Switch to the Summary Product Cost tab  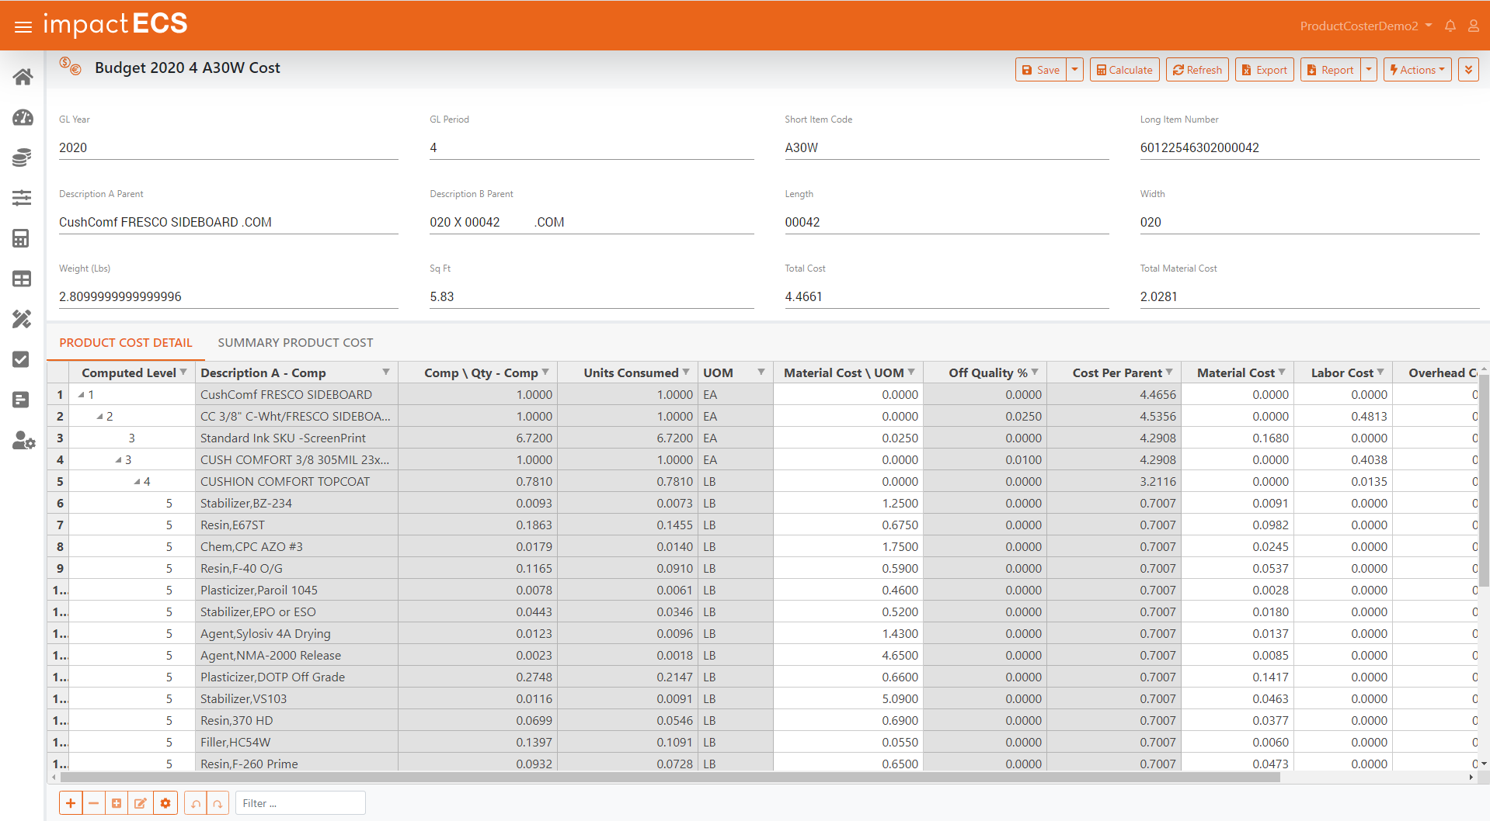[x=295, y=343]
